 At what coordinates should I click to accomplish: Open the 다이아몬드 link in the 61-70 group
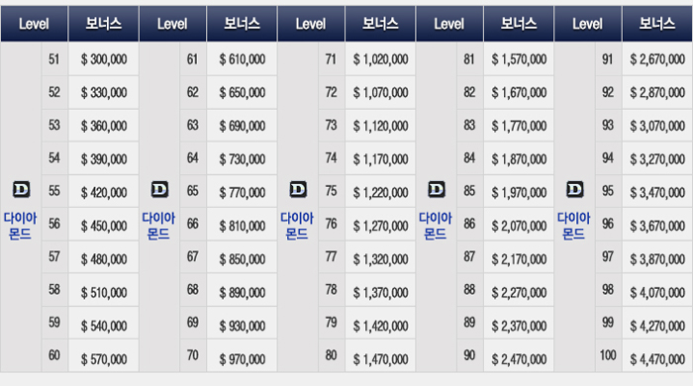coord(158,226)
